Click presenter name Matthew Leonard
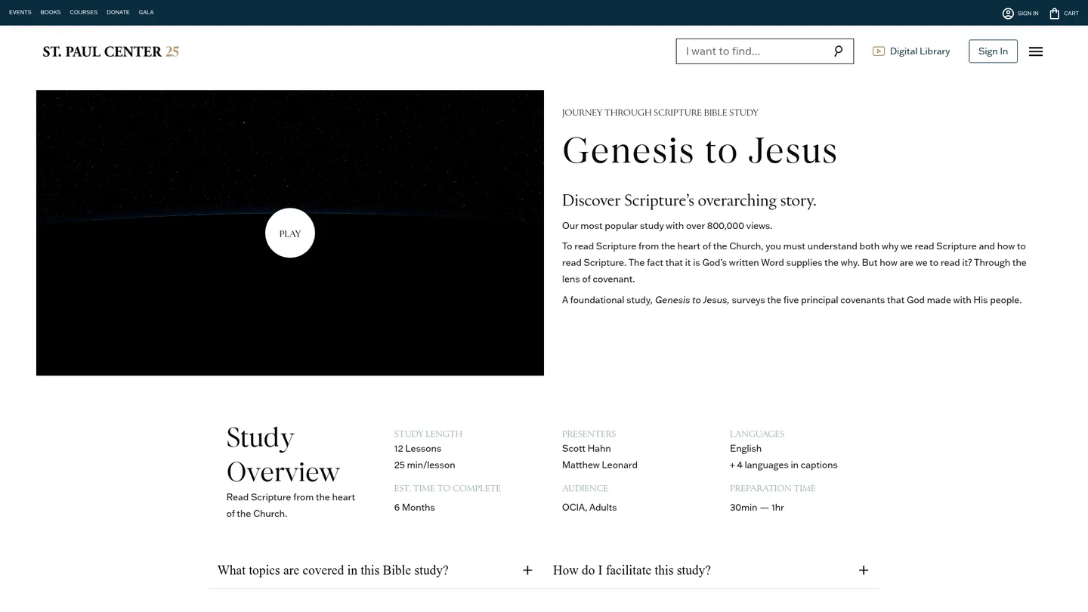The height and width of the screenshot is (612, 1088). click(600, 465)
